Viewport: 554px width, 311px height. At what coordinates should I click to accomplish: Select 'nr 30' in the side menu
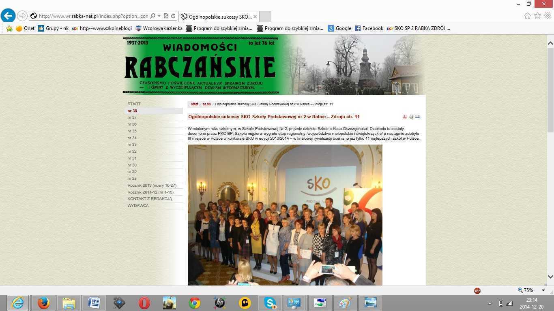click(132, 165)
